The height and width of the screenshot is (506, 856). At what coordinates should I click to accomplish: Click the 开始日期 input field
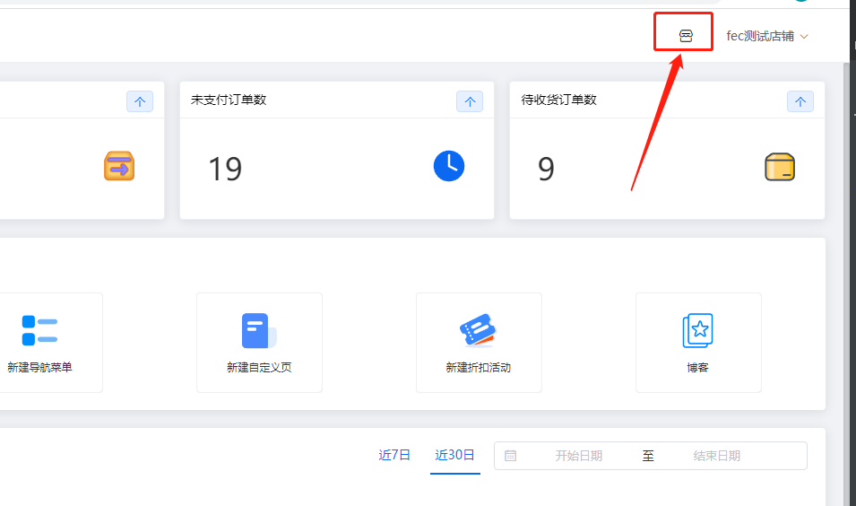(x=579, y=456)
